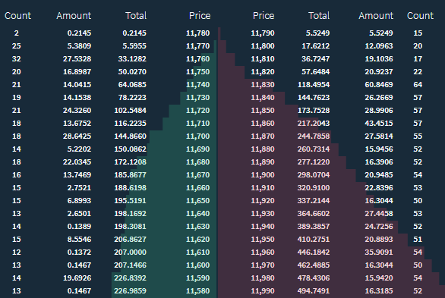Select the amount 16.8987
Viewport: 445px width, 298px height.
coord(77,72)
